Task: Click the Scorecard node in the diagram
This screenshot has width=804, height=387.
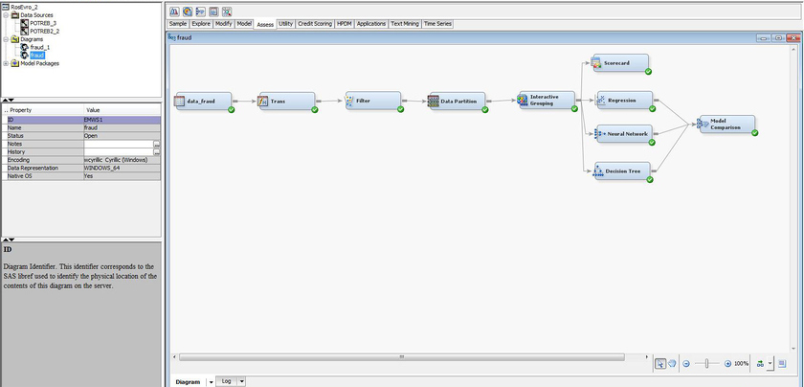Action: pyautogui.click(x=621, y=62)
